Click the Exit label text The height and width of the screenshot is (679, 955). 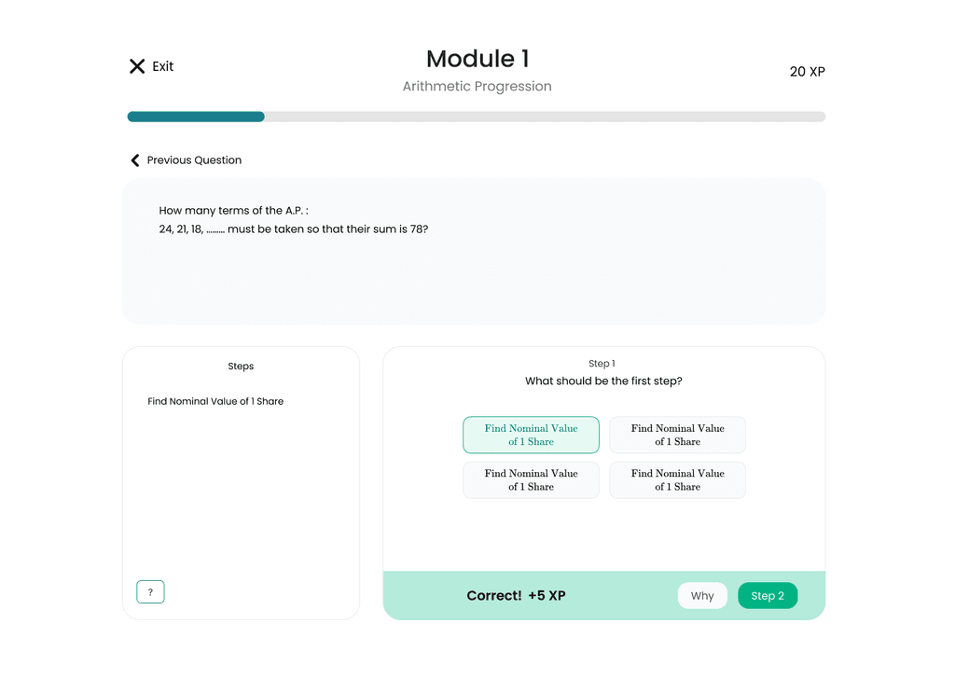tap(162, 66)
